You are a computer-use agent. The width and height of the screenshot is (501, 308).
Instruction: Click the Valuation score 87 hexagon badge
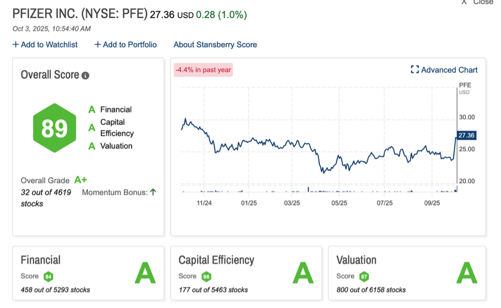364,276
